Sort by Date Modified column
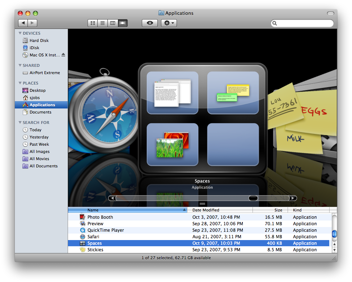The width and height of the screenshot is (352, 282). point(220,210)
